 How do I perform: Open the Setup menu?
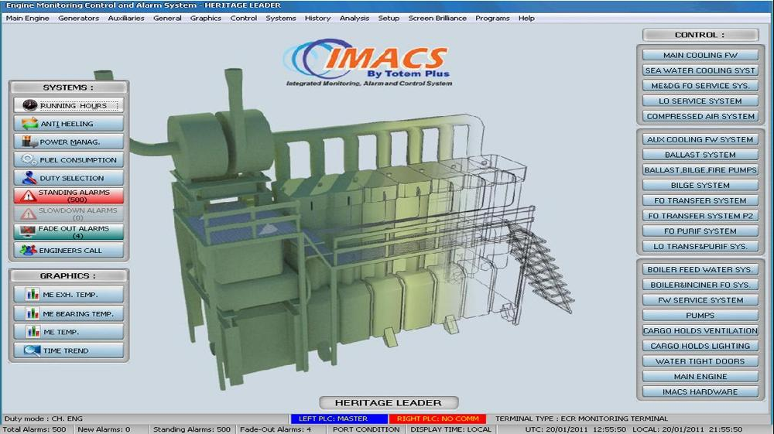tap(389, 18)
